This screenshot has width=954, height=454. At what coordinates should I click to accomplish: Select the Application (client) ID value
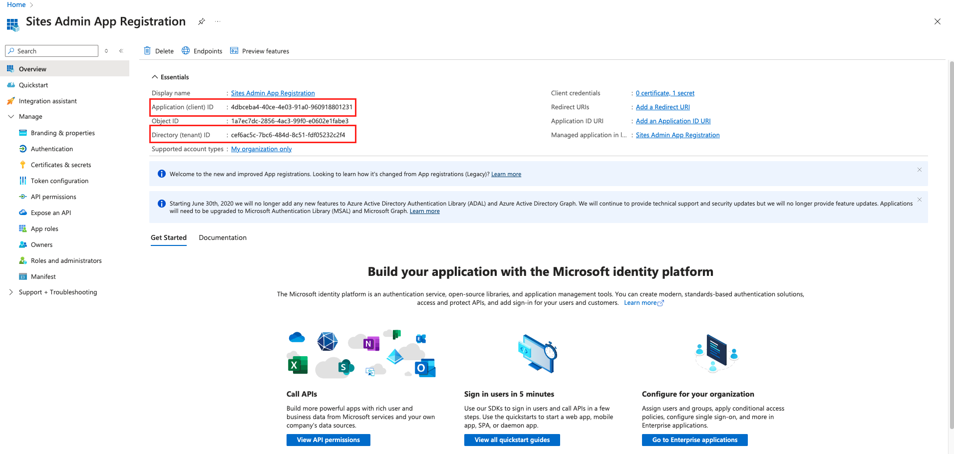pyautogui.click(x=292, y=107)
